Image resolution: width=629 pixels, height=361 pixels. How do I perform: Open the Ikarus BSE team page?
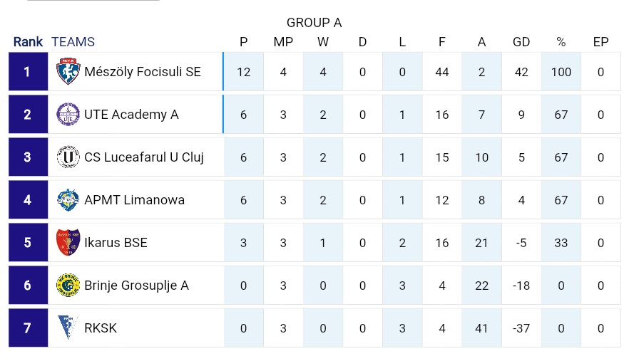[x=116, y=242]
